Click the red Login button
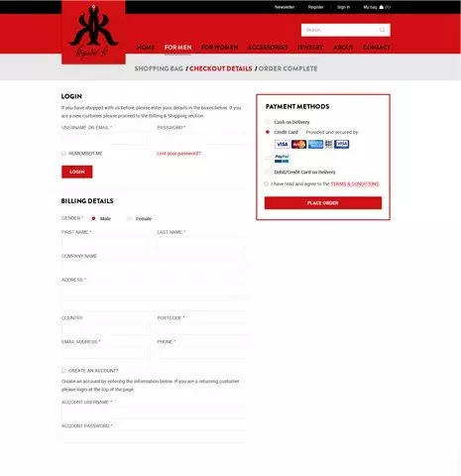The width and height of the screenshot is (461, 476). (x=77, y=172)
